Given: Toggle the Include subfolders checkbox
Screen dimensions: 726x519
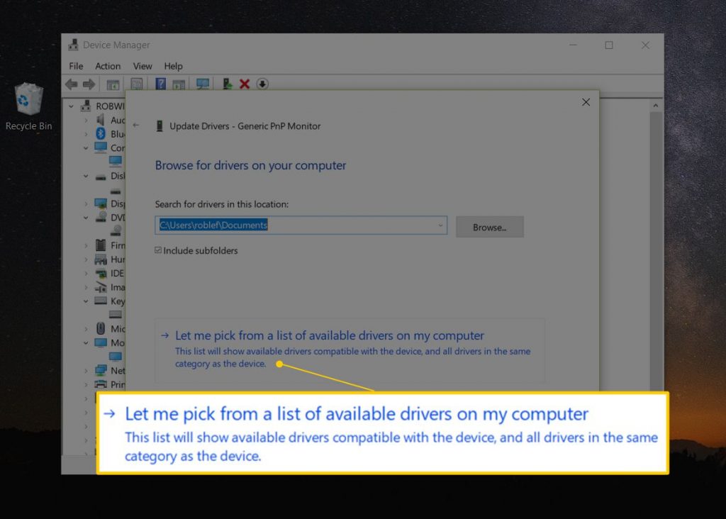Looking at the screenshot, I should click(x=158, y=250).
